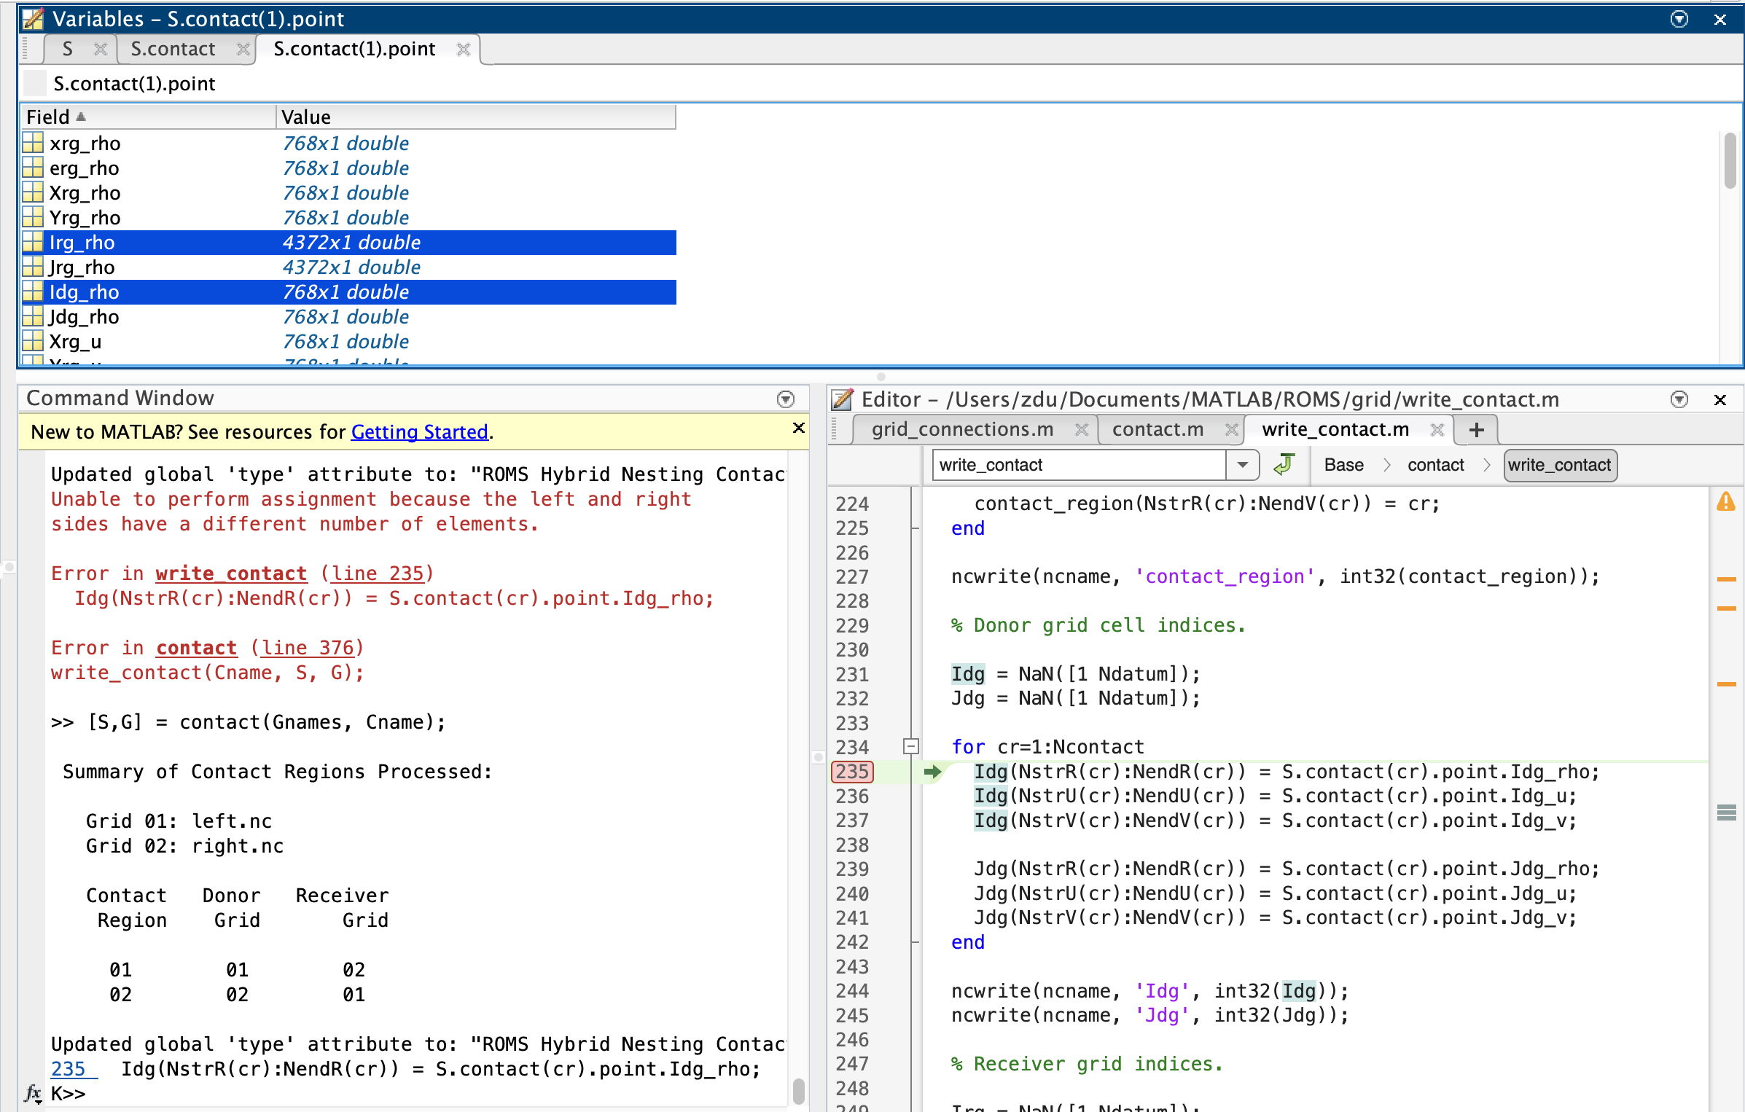Open the Command Window actions menu icon

pyautogui.click(x=785, y=399)
